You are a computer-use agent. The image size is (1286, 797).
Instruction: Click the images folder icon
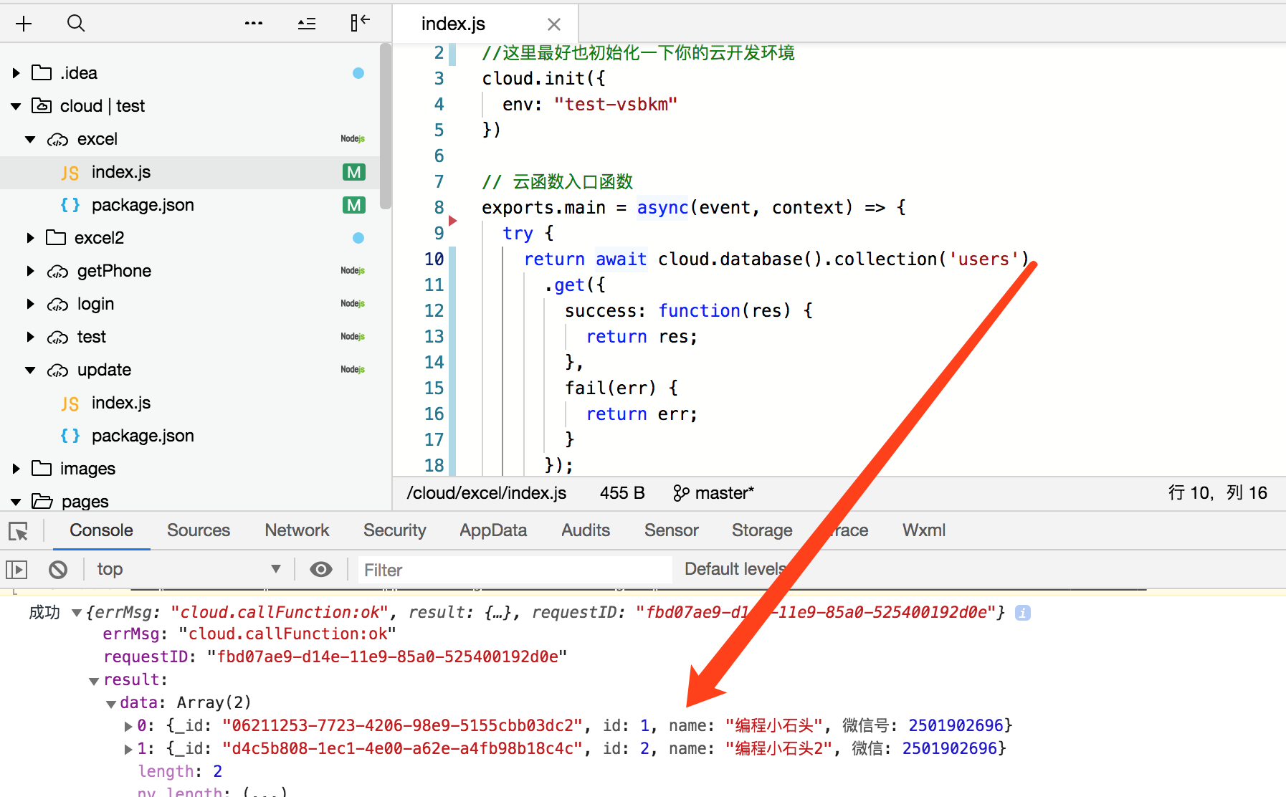coord(42,468)
